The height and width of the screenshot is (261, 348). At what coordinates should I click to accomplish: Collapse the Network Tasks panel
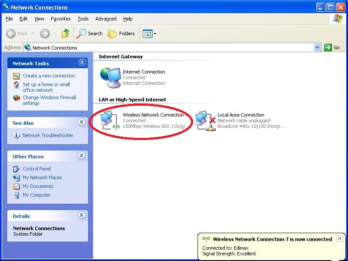(82, 63)
